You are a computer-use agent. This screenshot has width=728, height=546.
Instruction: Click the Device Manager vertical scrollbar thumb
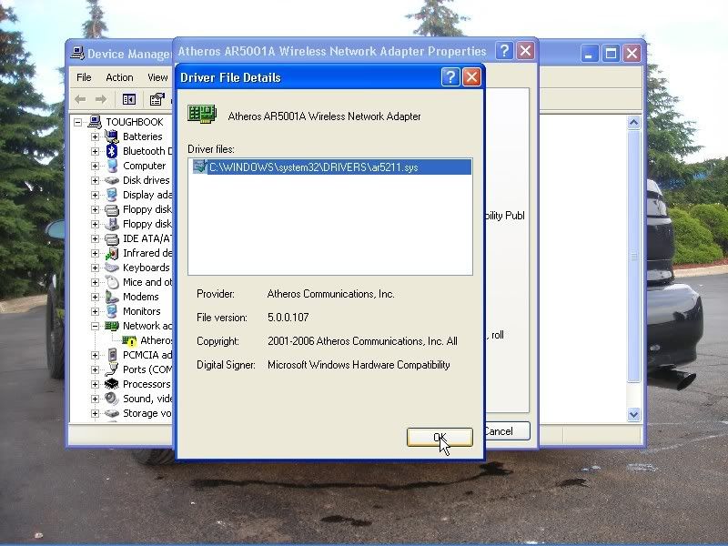[633, 257]
